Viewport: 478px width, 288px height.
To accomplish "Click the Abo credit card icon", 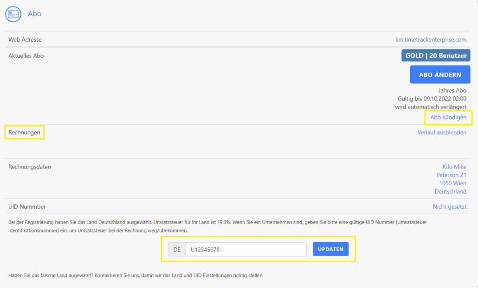I will click(x=13, y=14).
